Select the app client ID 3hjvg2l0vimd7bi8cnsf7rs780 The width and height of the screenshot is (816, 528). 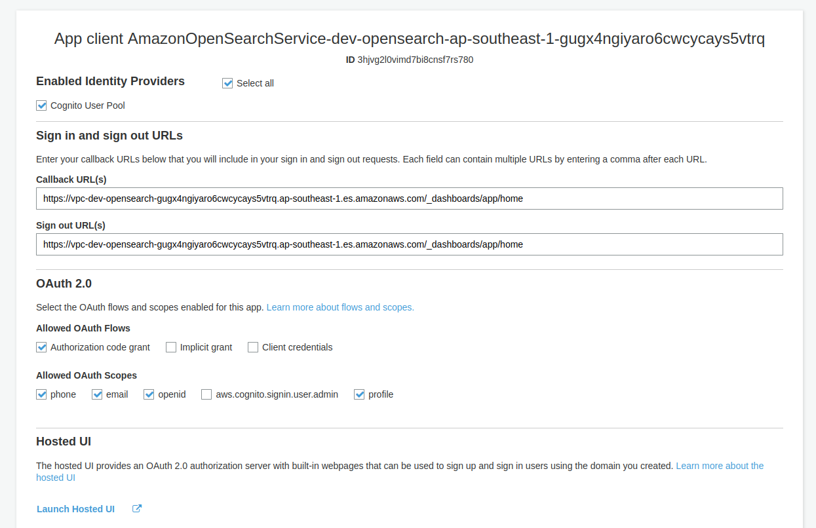tap(416, 60)
